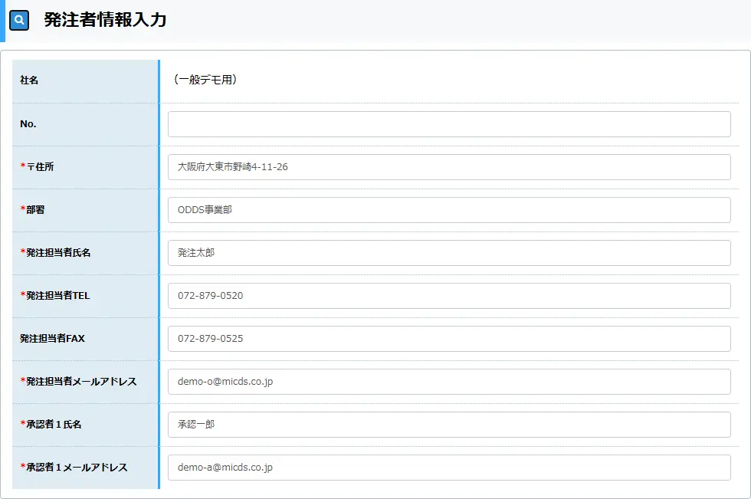Click the magnifier icon beside 発注者情報入力
This screenshot has height=499, width=751.
point(18,21)
